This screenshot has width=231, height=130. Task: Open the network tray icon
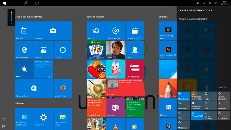click(204, 3)
